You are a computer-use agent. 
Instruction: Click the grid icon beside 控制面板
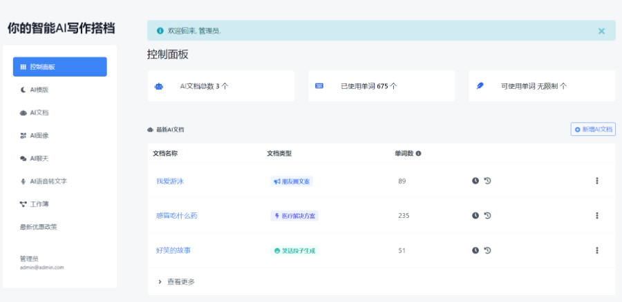(x=23, y=67)
